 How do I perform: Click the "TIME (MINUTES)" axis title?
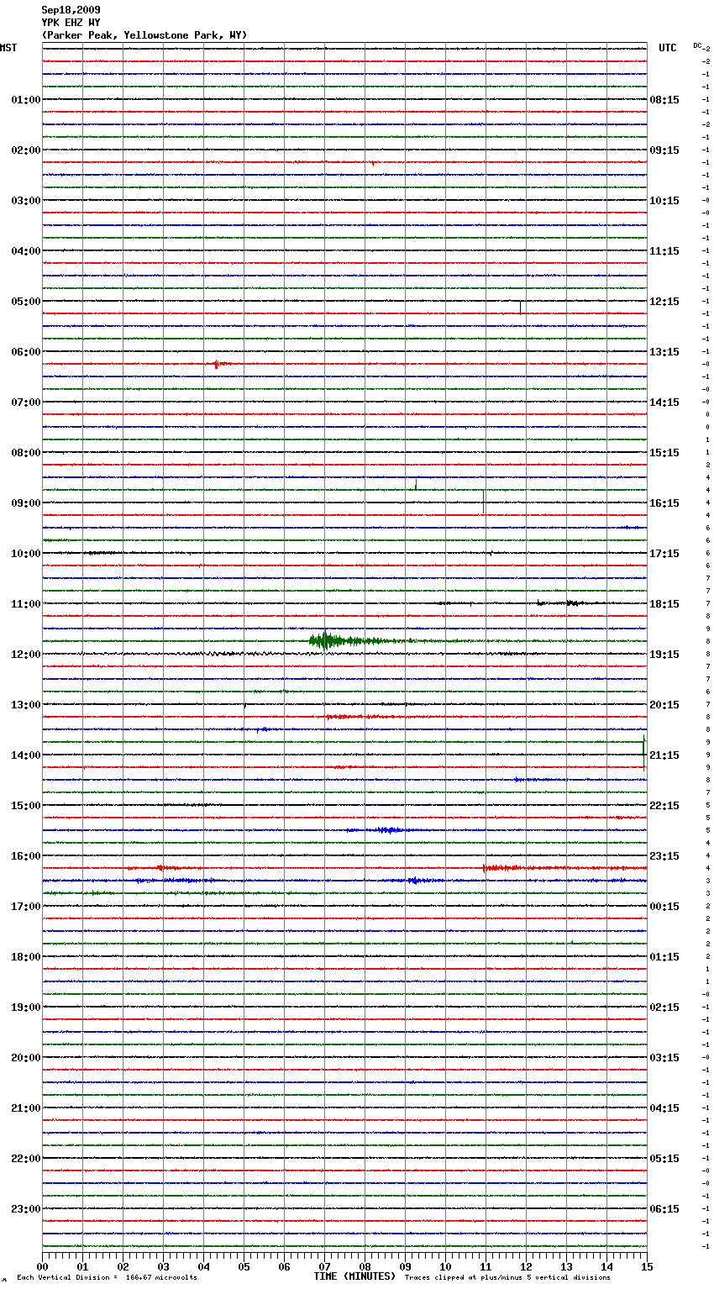354,1276
